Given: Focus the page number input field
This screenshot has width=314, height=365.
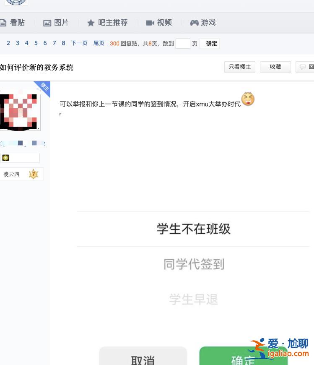Looking at the screenshot, I should pos(183,44).
